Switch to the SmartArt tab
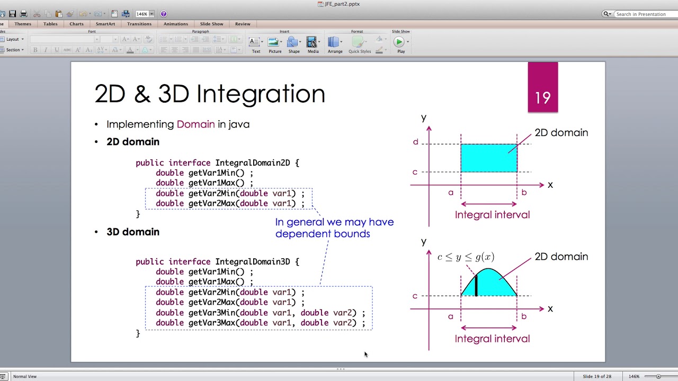 (105, 24)
